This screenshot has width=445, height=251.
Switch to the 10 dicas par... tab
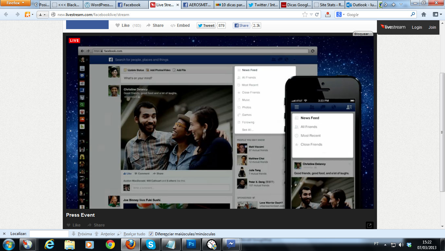tap(230, 5)
